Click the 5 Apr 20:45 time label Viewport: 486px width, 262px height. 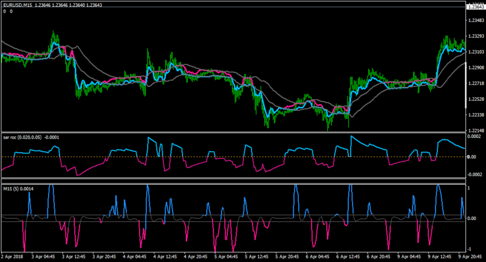click(x=287, y=257)
